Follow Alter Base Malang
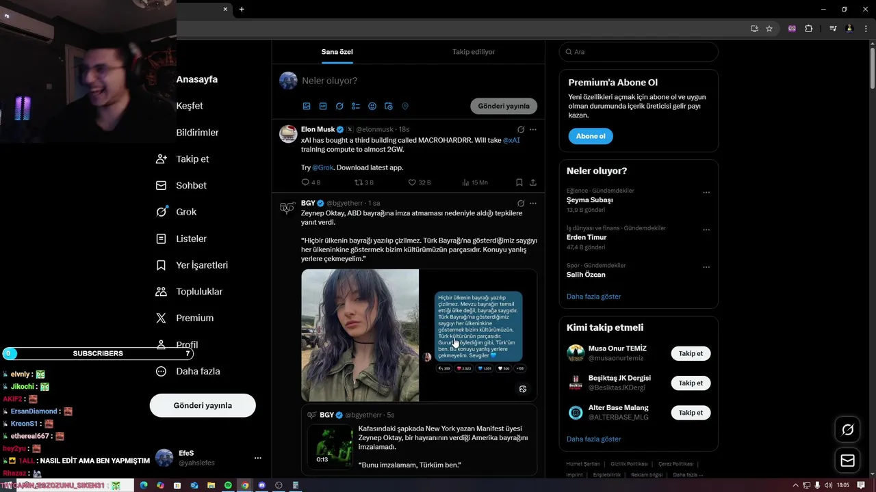 [x=691, y=413]
